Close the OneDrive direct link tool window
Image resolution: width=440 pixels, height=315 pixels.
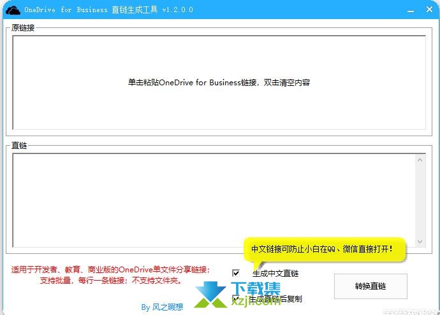tap(429, 10)
